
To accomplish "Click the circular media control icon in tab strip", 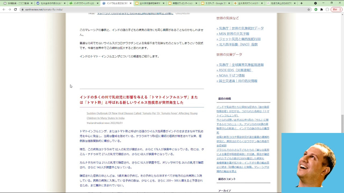I will [x=315, y=3].
